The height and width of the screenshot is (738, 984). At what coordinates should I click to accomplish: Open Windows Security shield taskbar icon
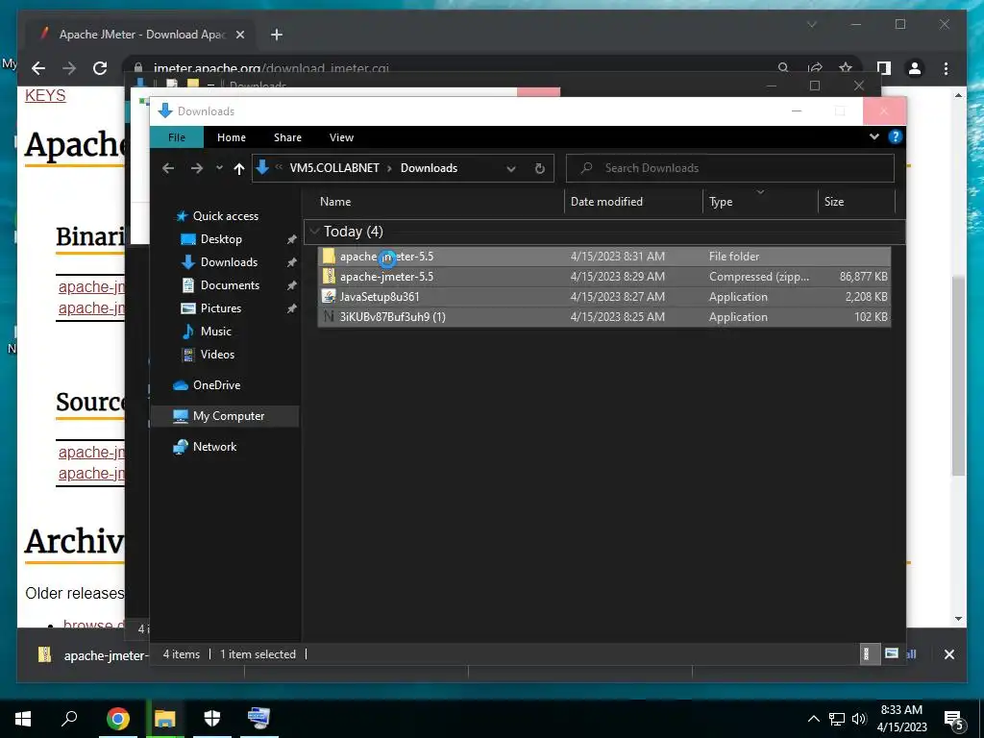point(212,719)
